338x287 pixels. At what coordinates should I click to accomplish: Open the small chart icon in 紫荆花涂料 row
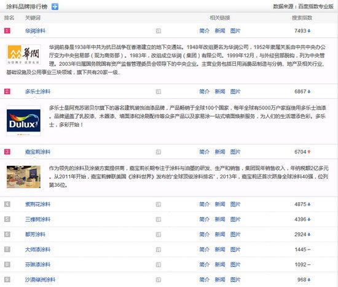click(159, 205)
